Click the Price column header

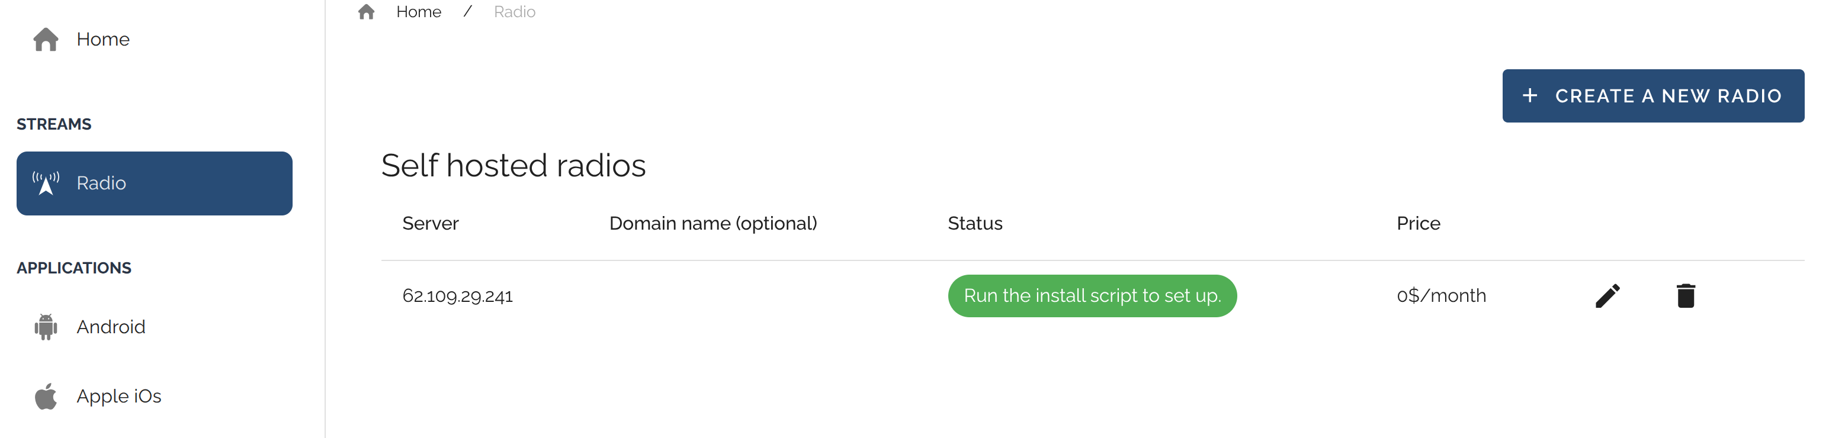1418,224
